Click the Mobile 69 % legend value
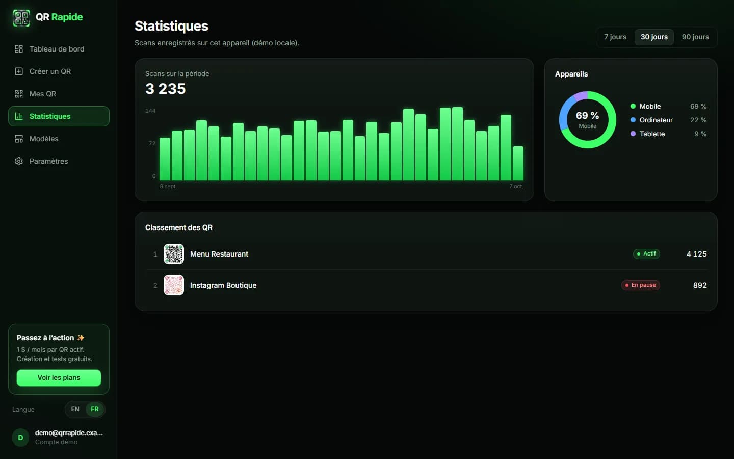Image resolution: width=734 pixels, height=459 pixels. point(698,106)
